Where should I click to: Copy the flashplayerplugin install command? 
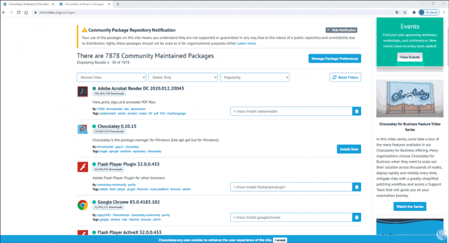pyautogui.click(x=357, y=187)
